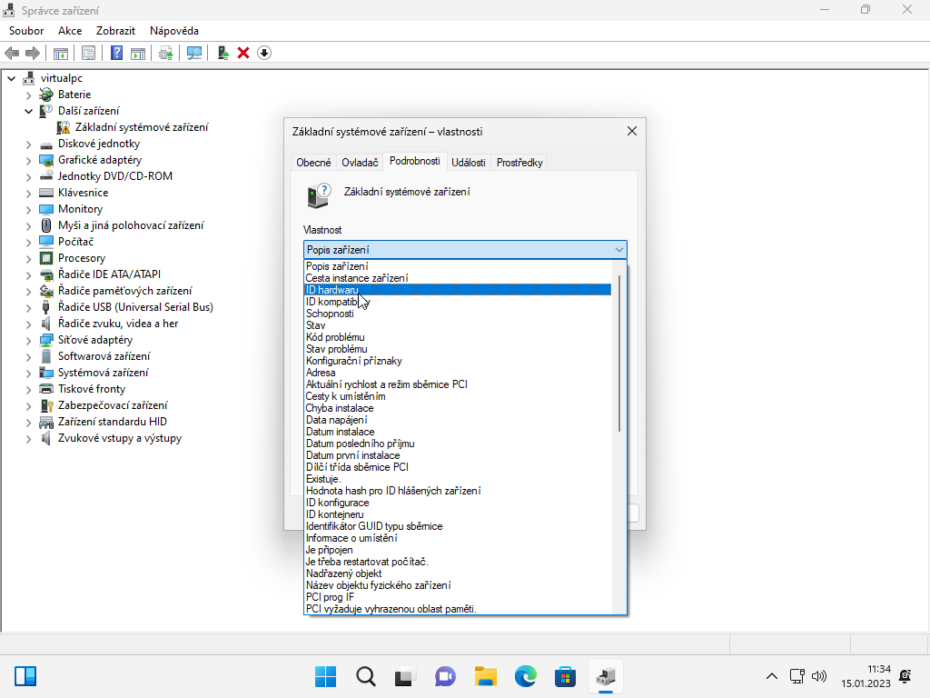
Task: Choose ID hardwaru in the property list
Action: pos(332,290)
